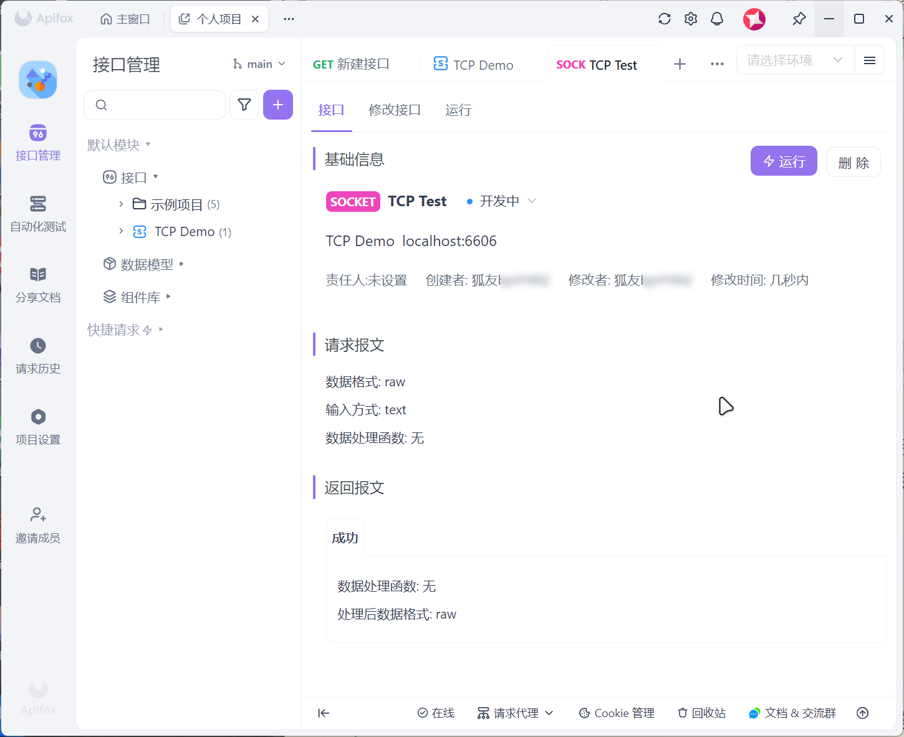The width and height of the screenshot is (904, 737).
Task: Expand the 示例项目 folder
Action: (121, 204)
